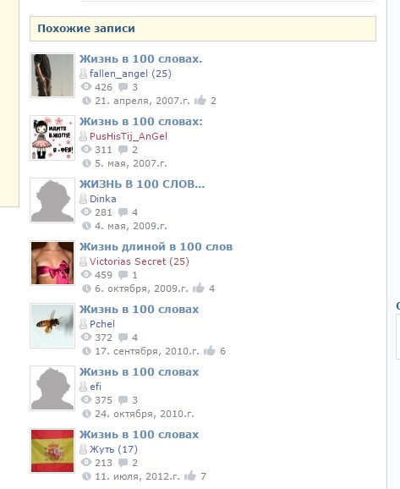Screen dimensions: 400x489
Task: Click like icon on Victorias Secret entry
Action: tap(199, 288)
